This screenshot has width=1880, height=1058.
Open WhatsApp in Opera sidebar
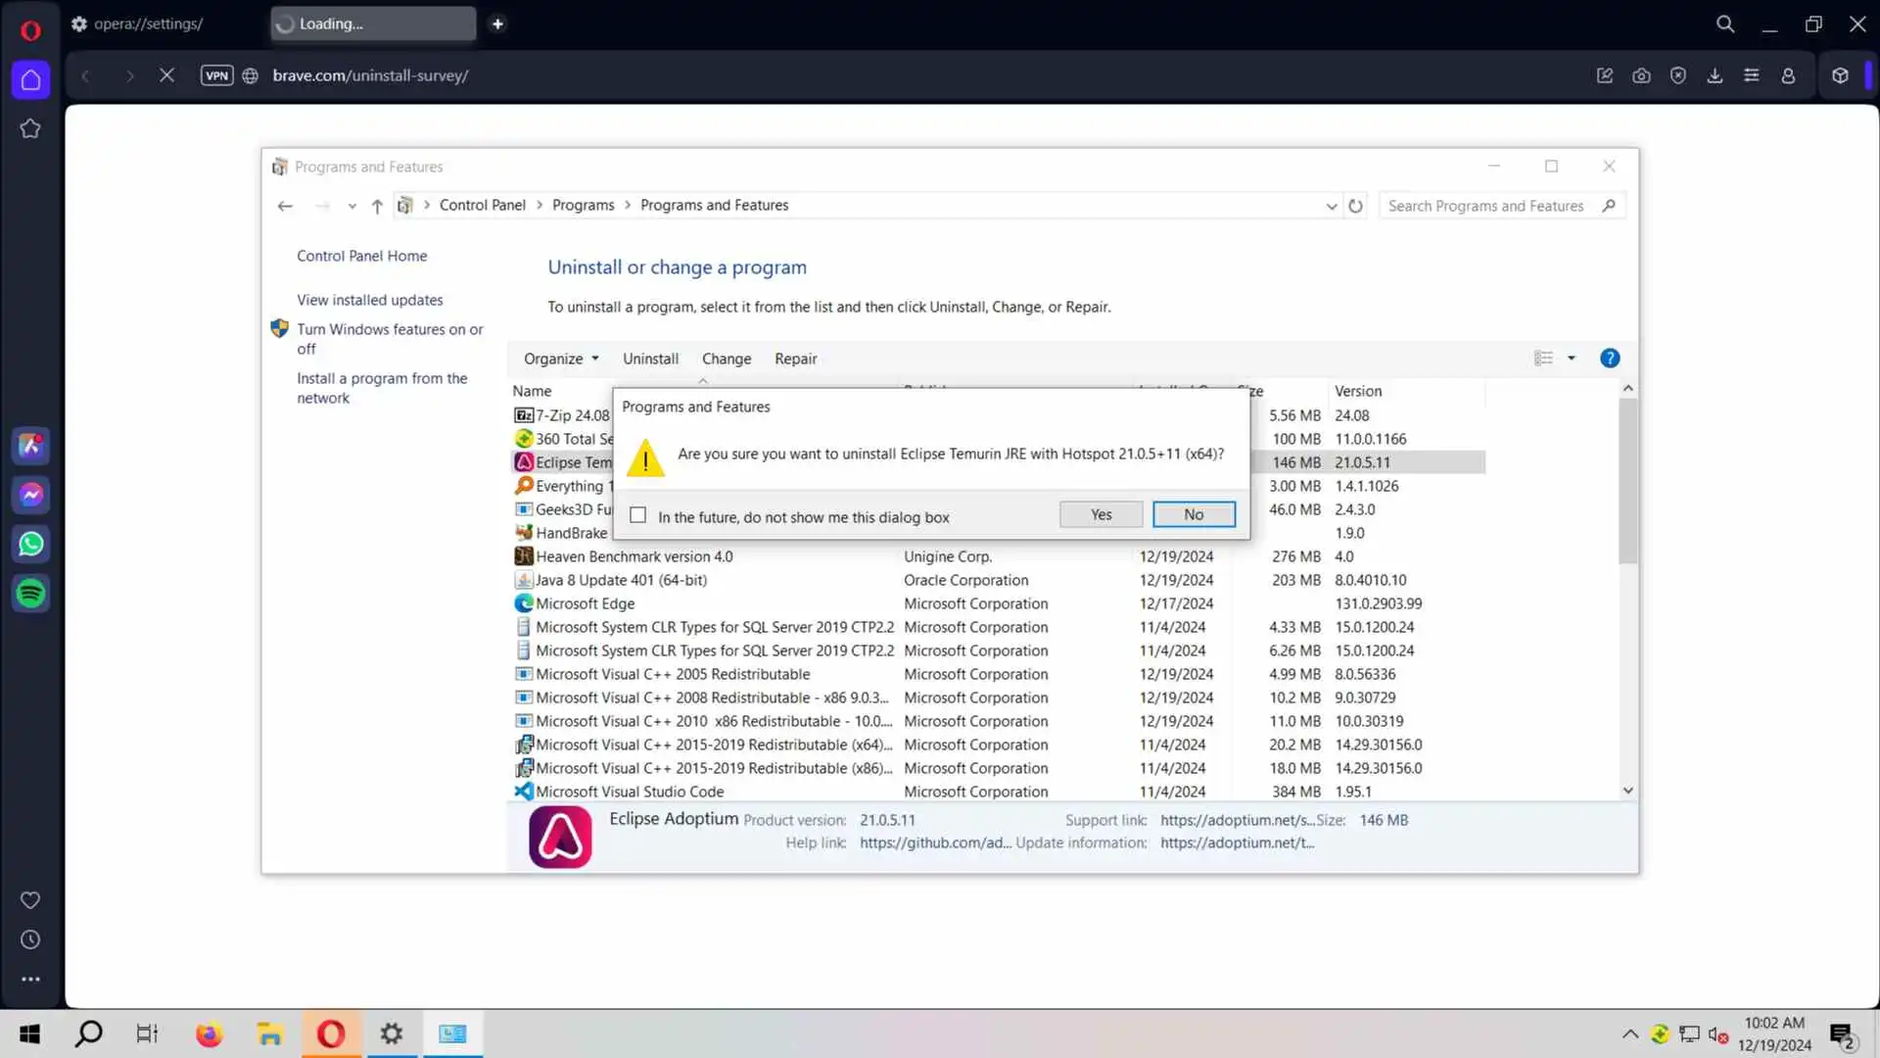tap(31, 544)
